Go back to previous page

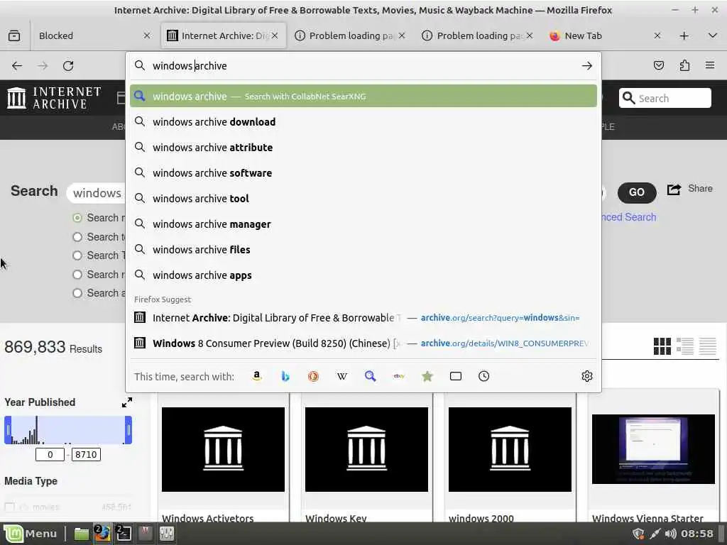pos(17,66)
